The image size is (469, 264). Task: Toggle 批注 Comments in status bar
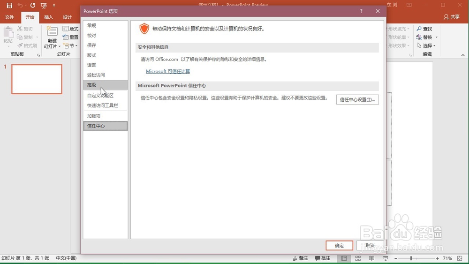point(323,258)
